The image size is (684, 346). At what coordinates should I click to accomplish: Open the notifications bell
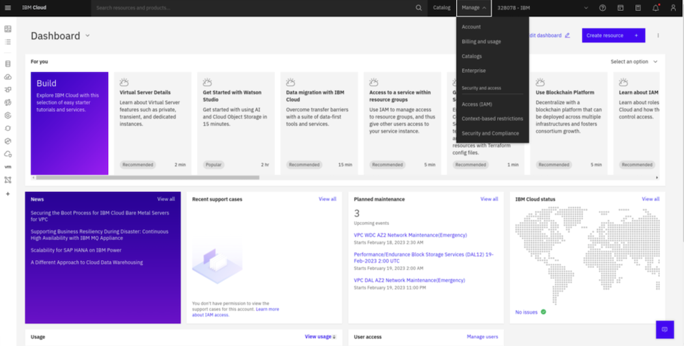click(655, 8)
